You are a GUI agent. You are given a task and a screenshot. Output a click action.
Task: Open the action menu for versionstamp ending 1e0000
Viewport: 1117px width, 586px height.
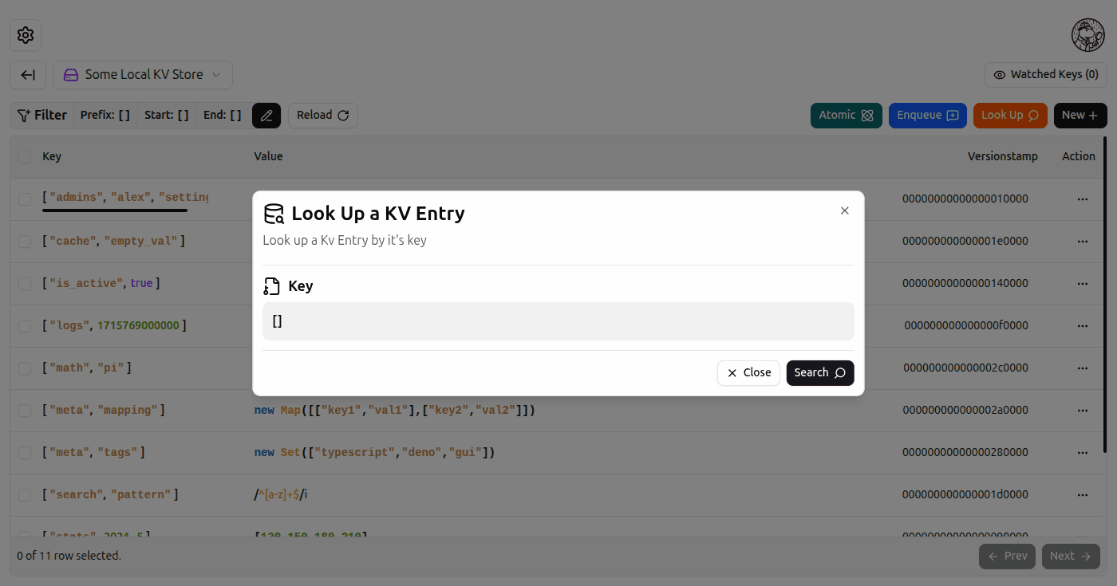[x=1083, y=241]
